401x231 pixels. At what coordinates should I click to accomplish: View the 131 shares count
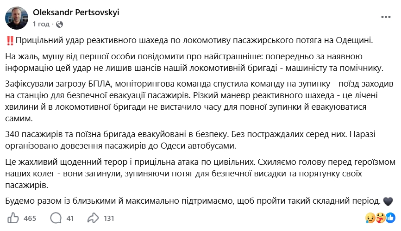(x=109, y=218)
